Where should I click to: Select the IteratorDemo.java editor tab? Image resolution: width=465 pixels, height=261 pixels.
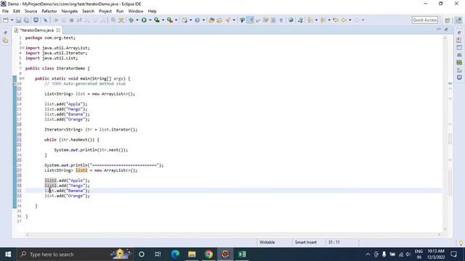pos(37,30)
